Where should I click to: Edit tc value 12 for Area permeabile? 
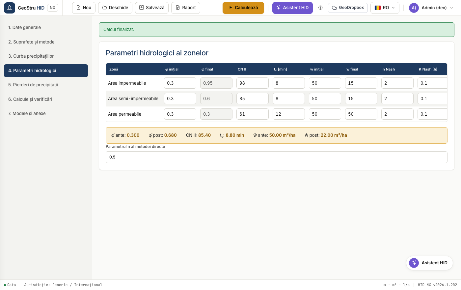[x=289, y=114]
